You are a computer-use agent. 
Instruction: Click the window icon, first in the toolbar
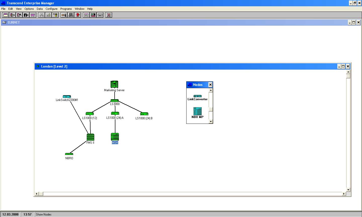coord(6,15)
